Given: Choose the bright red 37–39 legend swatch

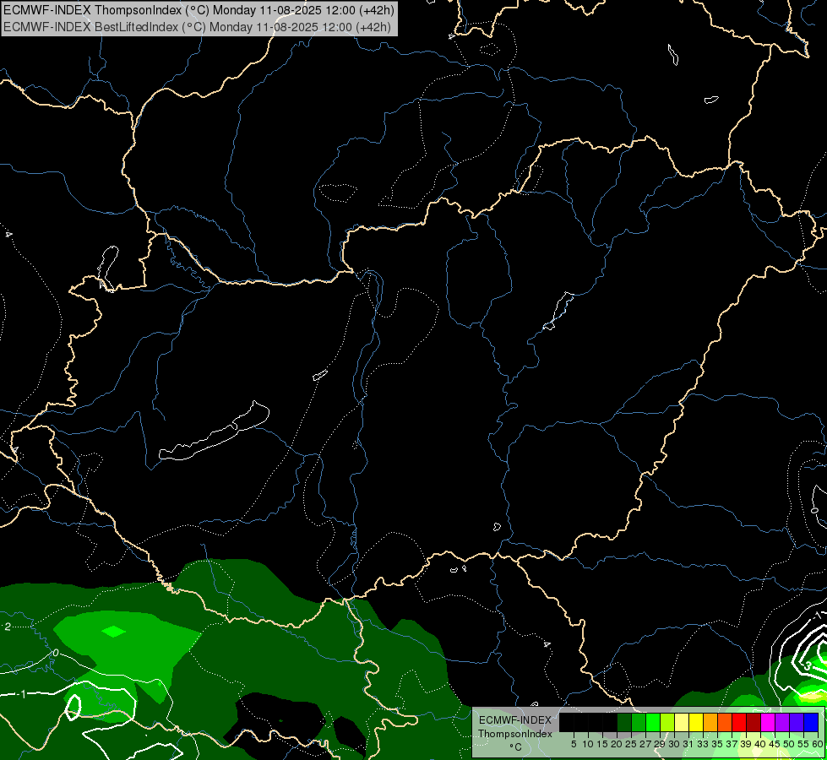Looking at the screenshot, I should click(x=739, y=722).
